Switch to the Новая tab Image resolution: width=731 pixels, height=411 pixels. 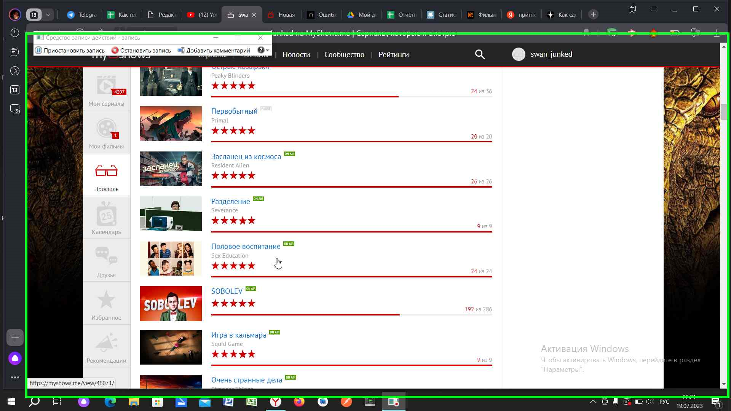[x=281, y=15]
